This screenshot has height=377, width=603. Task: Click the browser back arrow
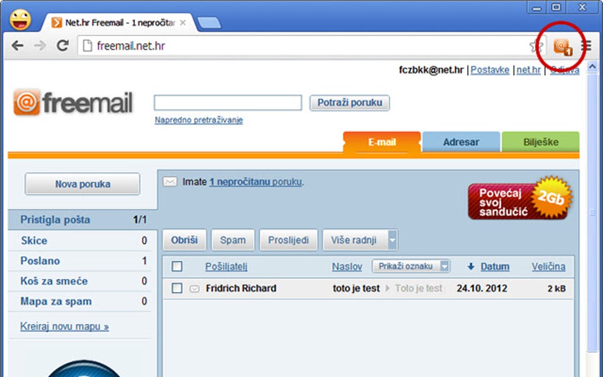17,45
